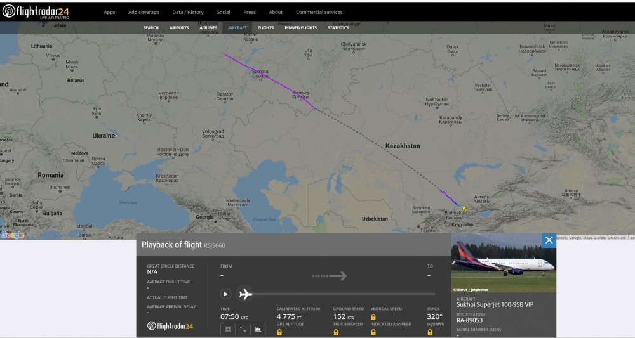Viewport: 635px width, 338px height.
Task: Click the center-on-aircraft icon button
Action: [x=228, y=329]
